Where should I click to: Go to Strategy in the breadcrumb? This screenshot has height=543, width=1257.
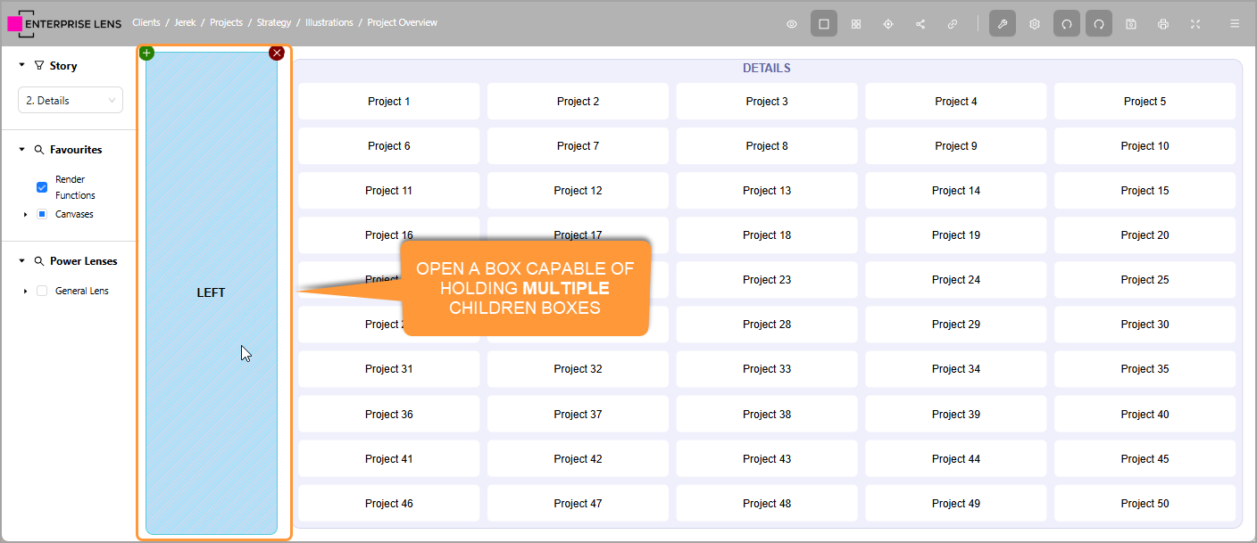[273, 22]
